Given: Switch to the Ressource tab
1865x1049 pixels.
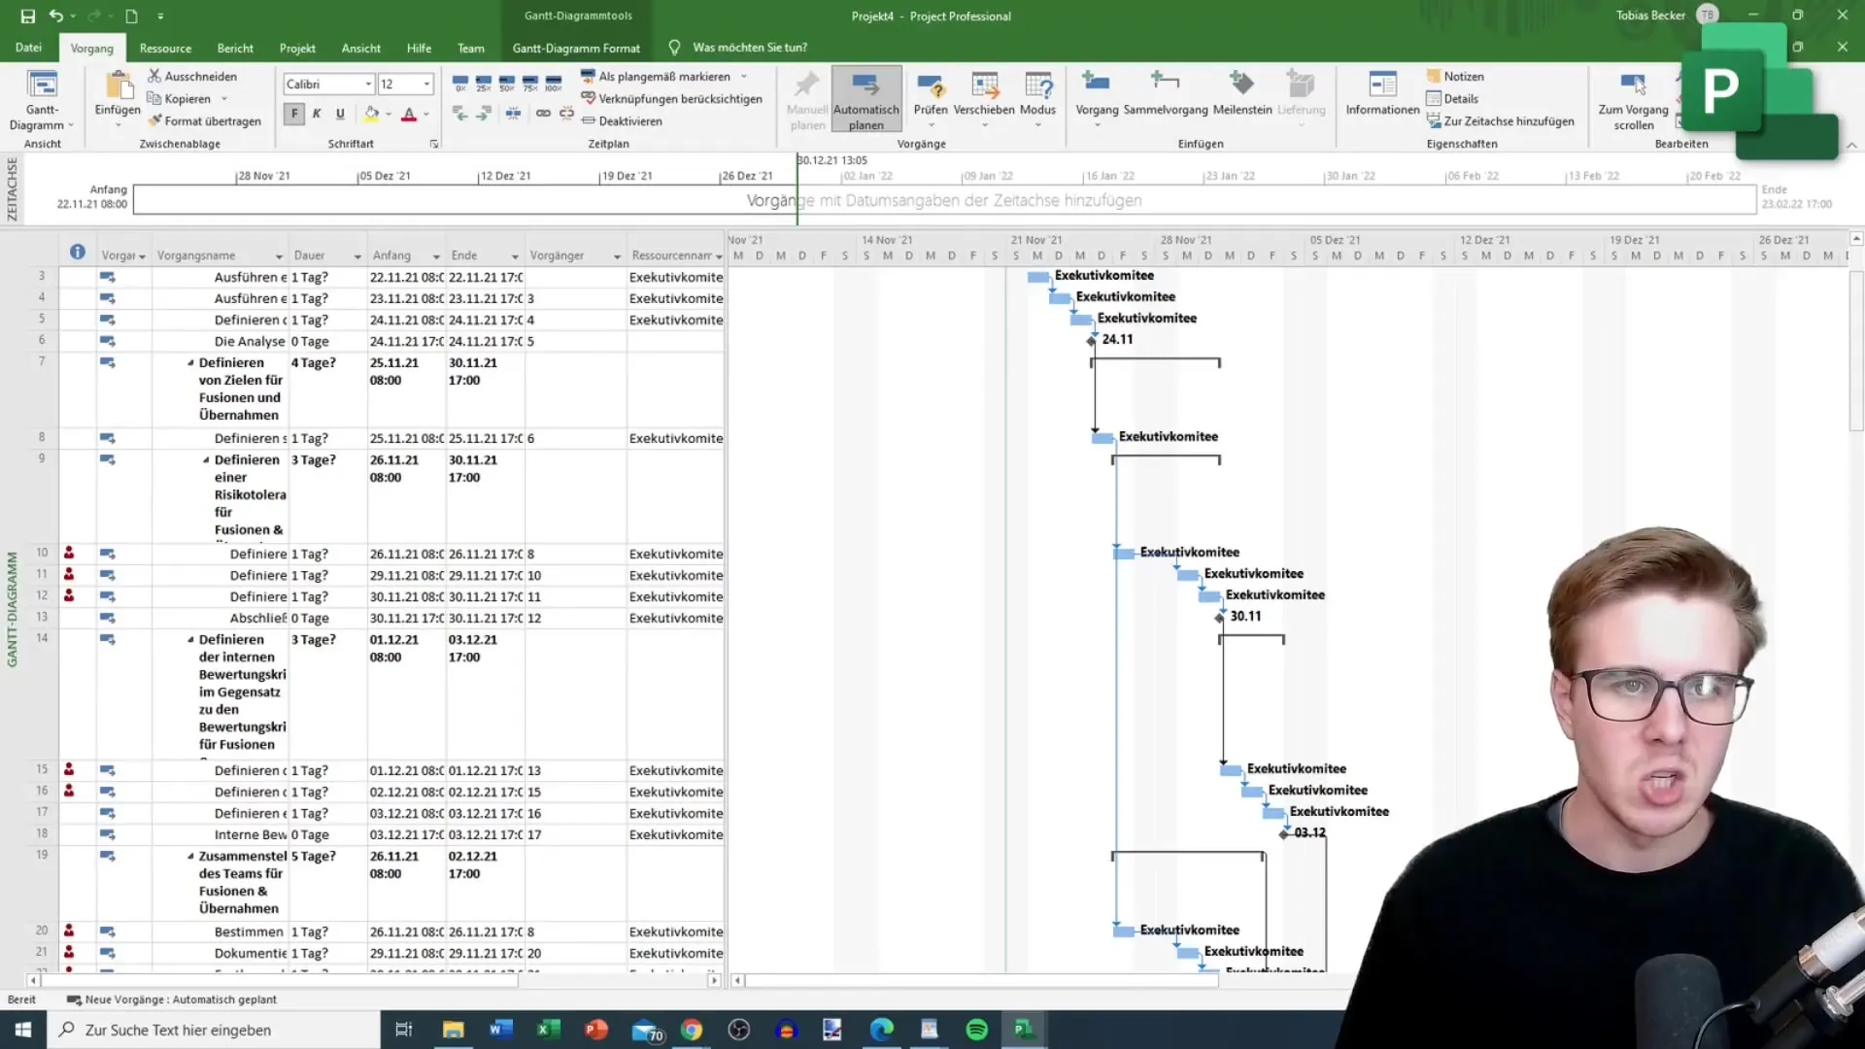Looking at the screenshot, I should point(165,48).
